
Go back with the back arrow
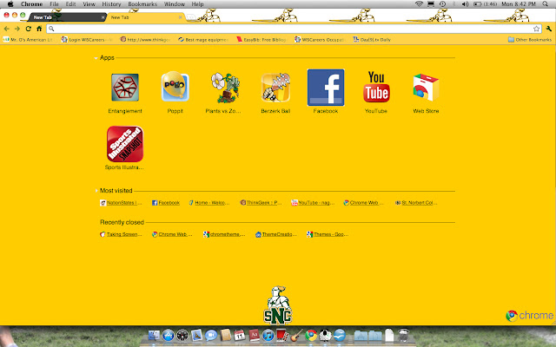[x=7, y=29]
